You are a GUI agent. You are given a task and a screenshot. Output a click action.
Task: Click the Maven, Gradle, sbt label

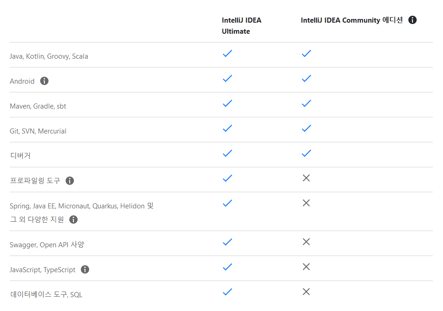click(38, 106)
